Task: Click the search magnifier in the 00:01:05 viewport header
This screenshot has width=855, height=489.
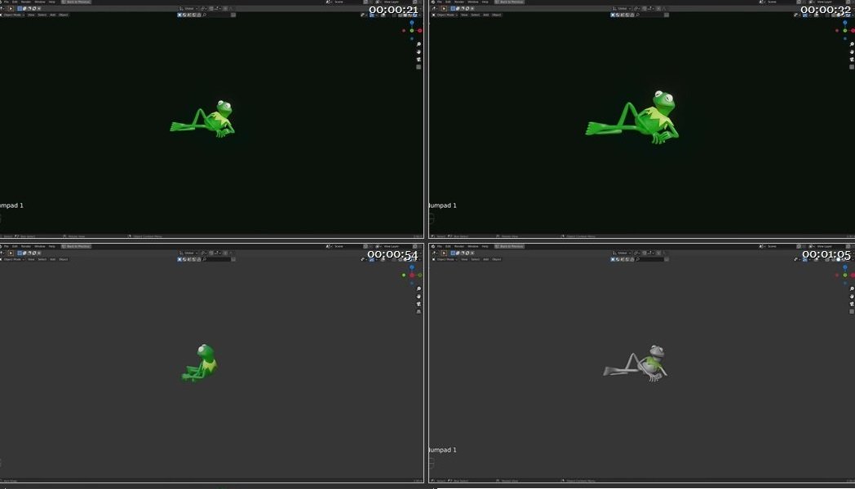Action: point(637,259)
